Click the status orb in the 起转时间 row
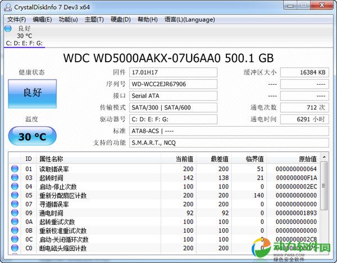The image size is (337, 263). [15, 178]
